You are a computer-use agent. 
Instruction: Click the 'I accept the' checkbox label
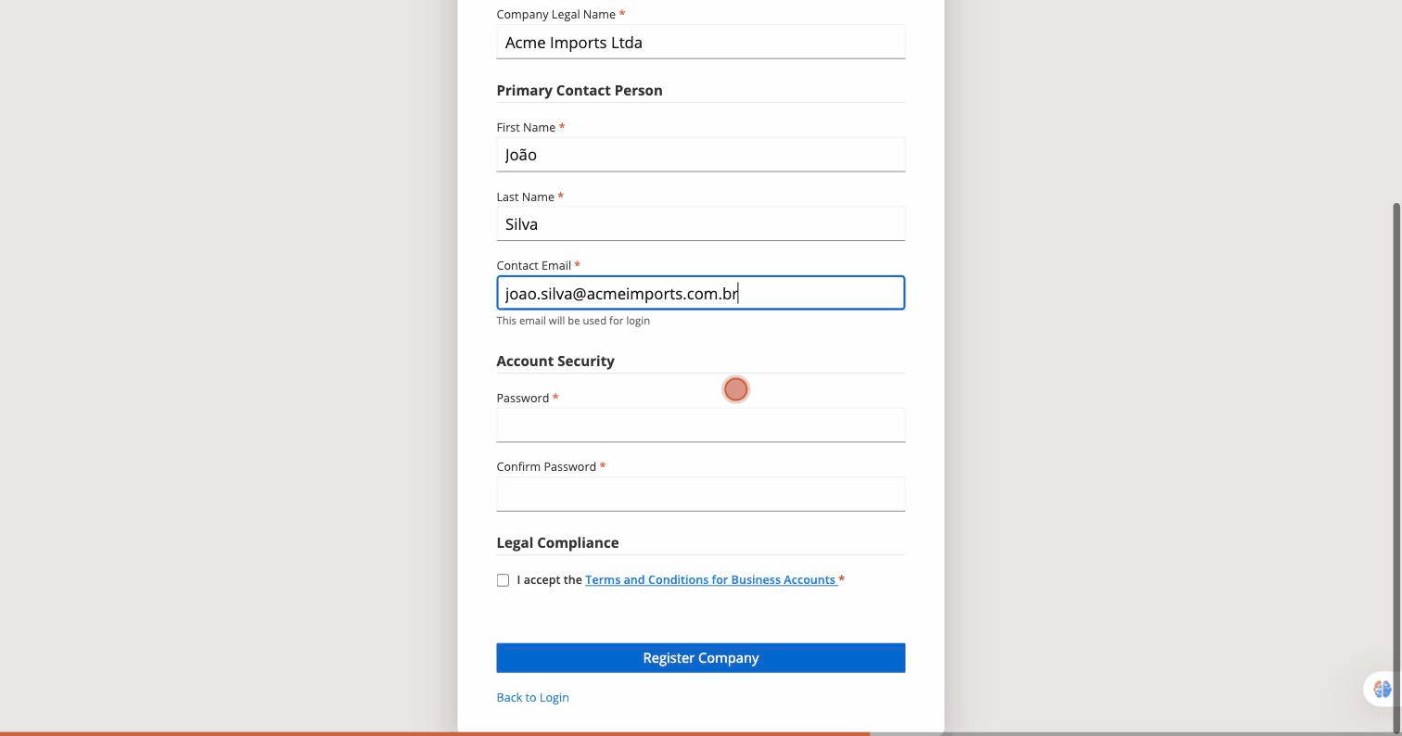click(x=549, y=579)
